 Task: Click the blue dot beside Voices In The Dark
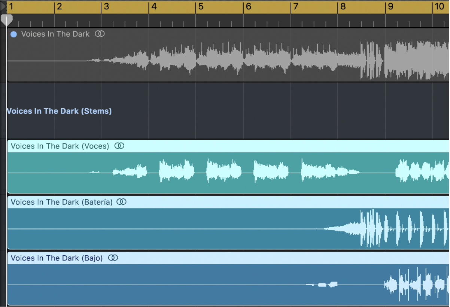pos(13,34)
